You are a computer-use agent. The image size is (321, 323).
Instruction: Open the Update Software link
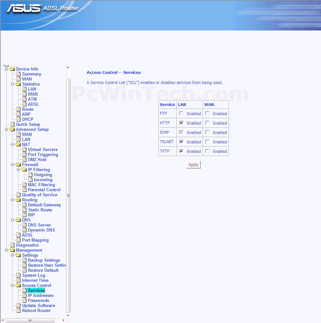(x=39, y=305)
